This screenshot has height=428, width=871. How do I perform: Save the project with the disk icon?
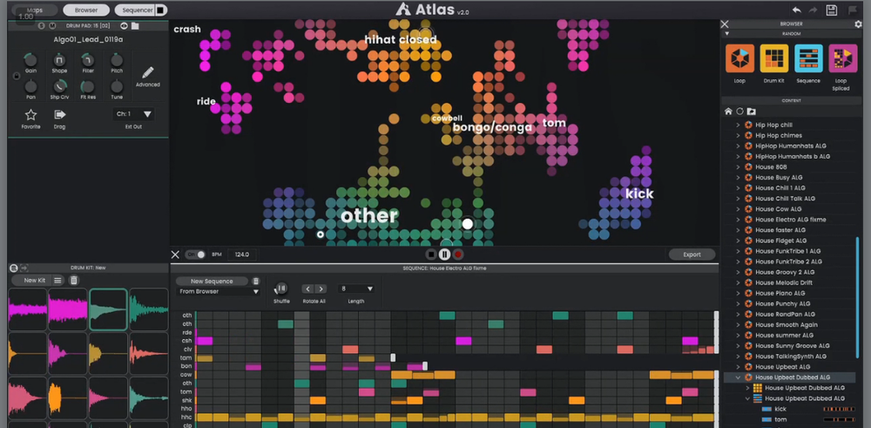pyautogui.click(x=832, y=10)
